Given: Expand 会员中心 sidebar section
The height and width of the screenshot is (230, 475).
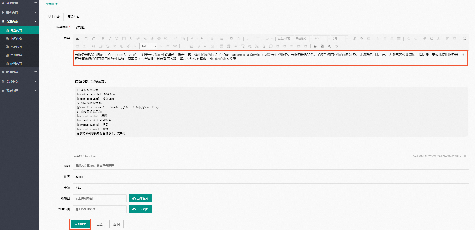Looking at the screenshot, I should (20, 81).
